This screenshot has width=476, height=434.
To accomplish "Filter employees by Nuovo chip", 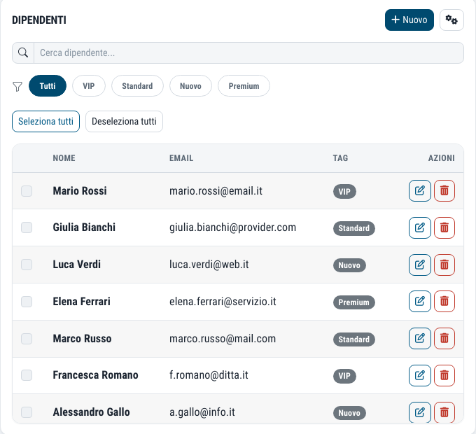I will (x=190, y=86).
